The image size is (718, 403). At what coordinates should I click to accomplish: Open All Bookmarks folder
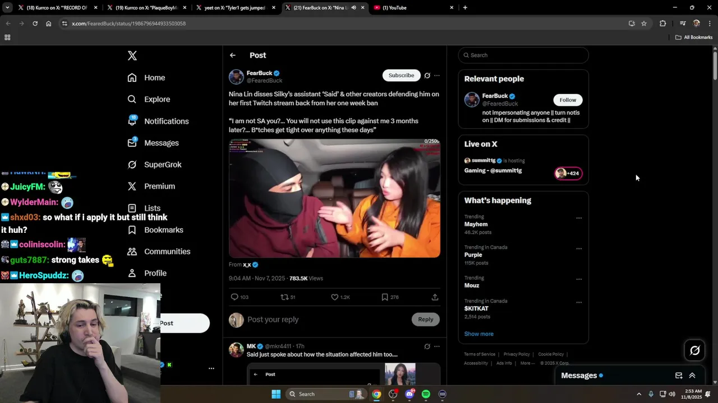tap(694, 38)
